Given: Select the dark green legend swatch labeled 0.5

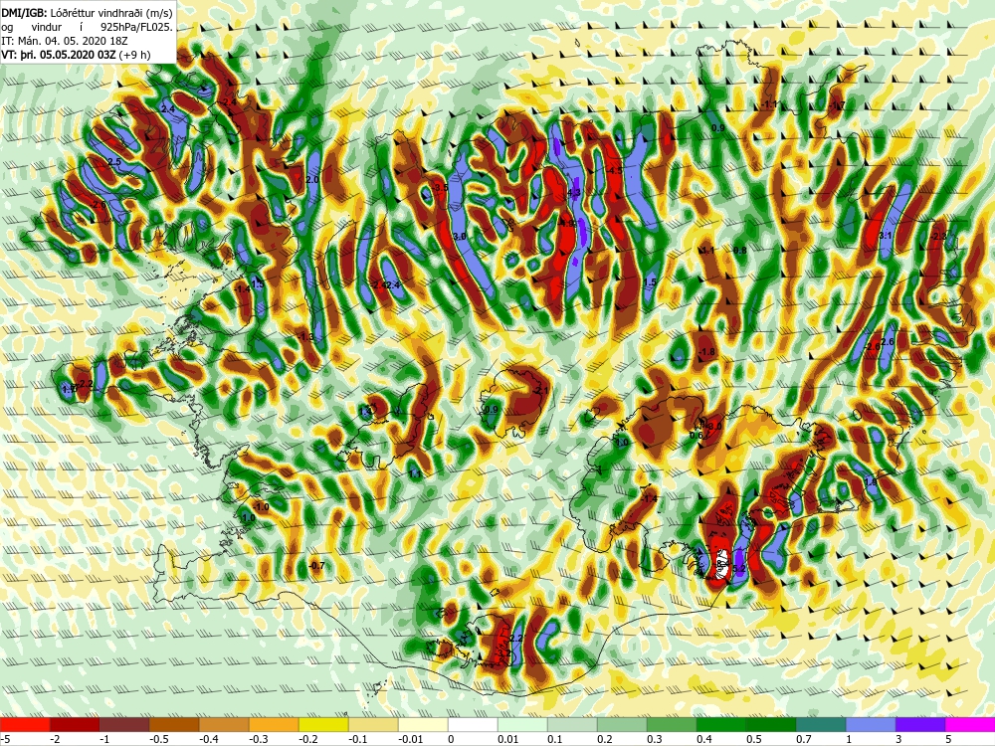Looking at the screenshot, I should 771,724.
